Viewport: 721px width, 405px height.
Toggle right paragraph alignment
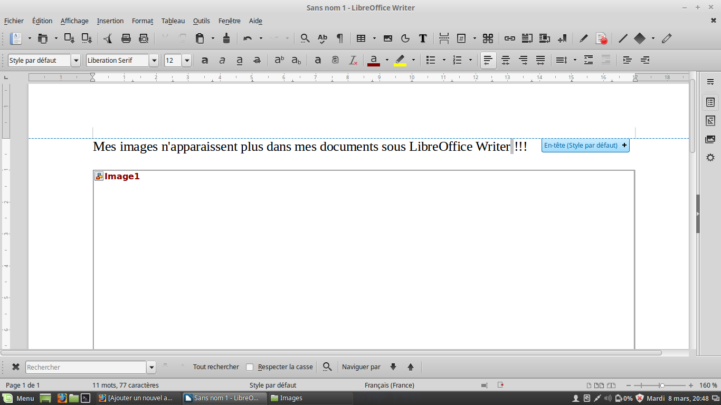click(523, 60)
